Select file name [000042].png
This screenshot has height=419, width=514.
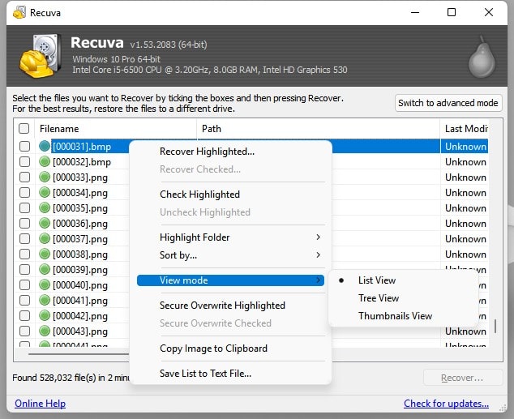point(80,316)
